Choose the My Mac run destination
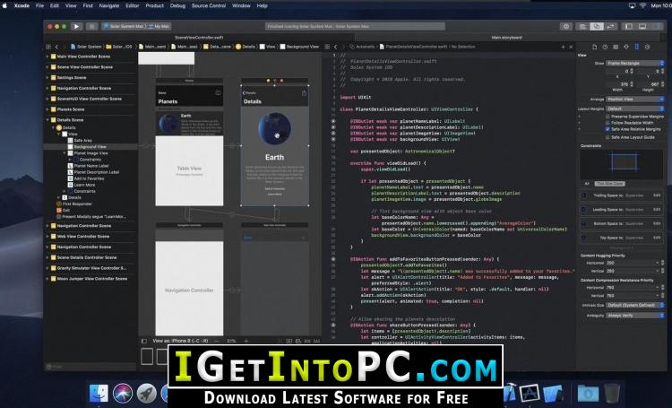The height and width of the screenshot is (408, 672). click(x=159, y=26)
